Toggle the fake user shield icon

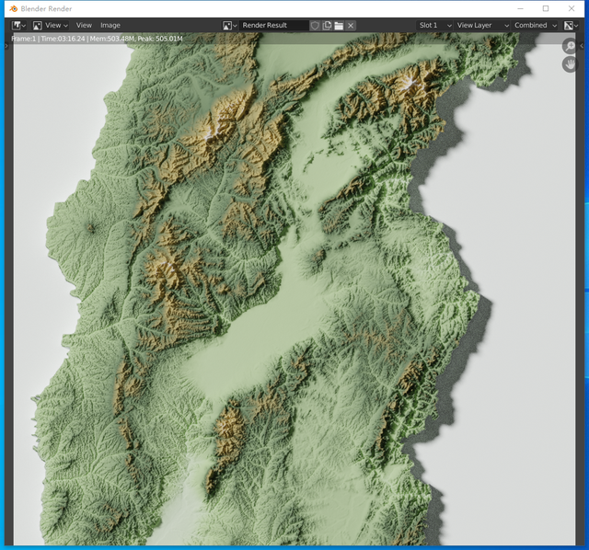click(x=315, y=25)
